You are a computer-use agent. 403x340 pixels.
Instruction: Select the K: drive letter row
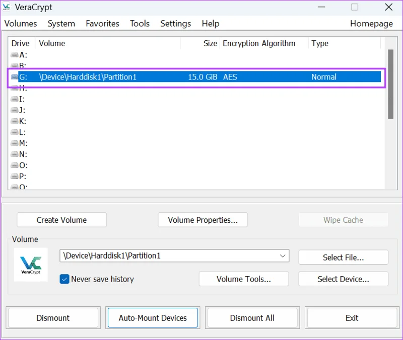[196, 121]
